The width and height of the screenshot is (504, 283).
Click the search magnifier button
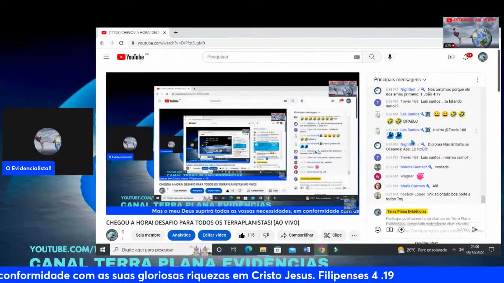pyautogui.click(x=372, y=57)
